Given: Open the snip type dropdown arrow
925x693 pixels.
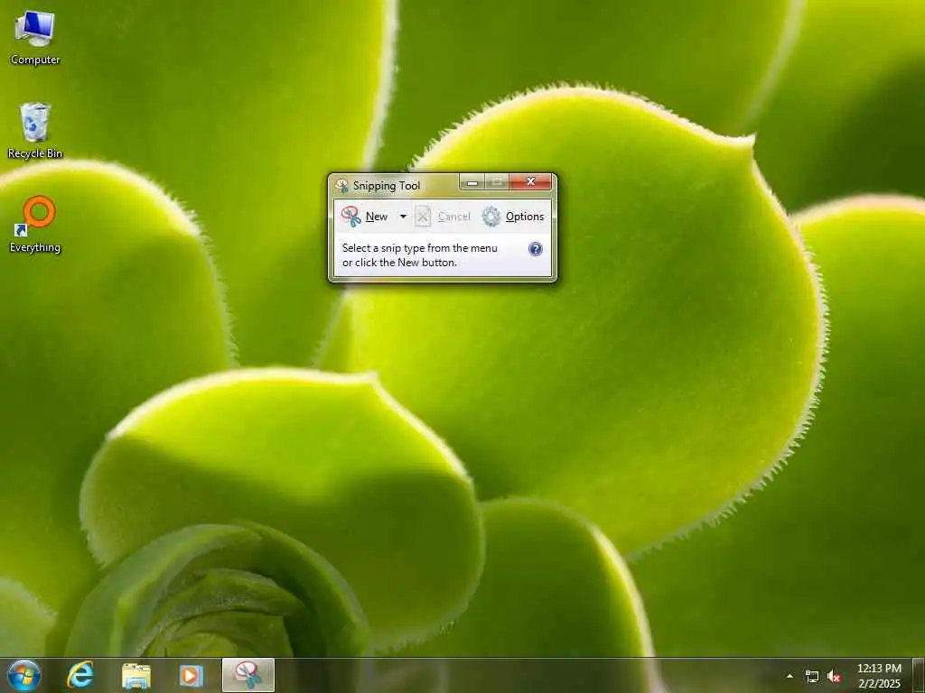Looking at the screenshot, I should (403, 217).
